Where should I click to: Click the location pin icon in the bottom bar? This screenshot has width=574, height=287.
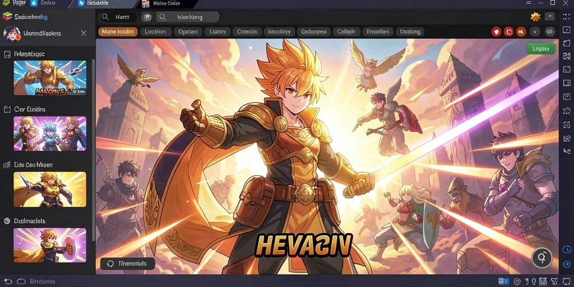click(517, 281)
